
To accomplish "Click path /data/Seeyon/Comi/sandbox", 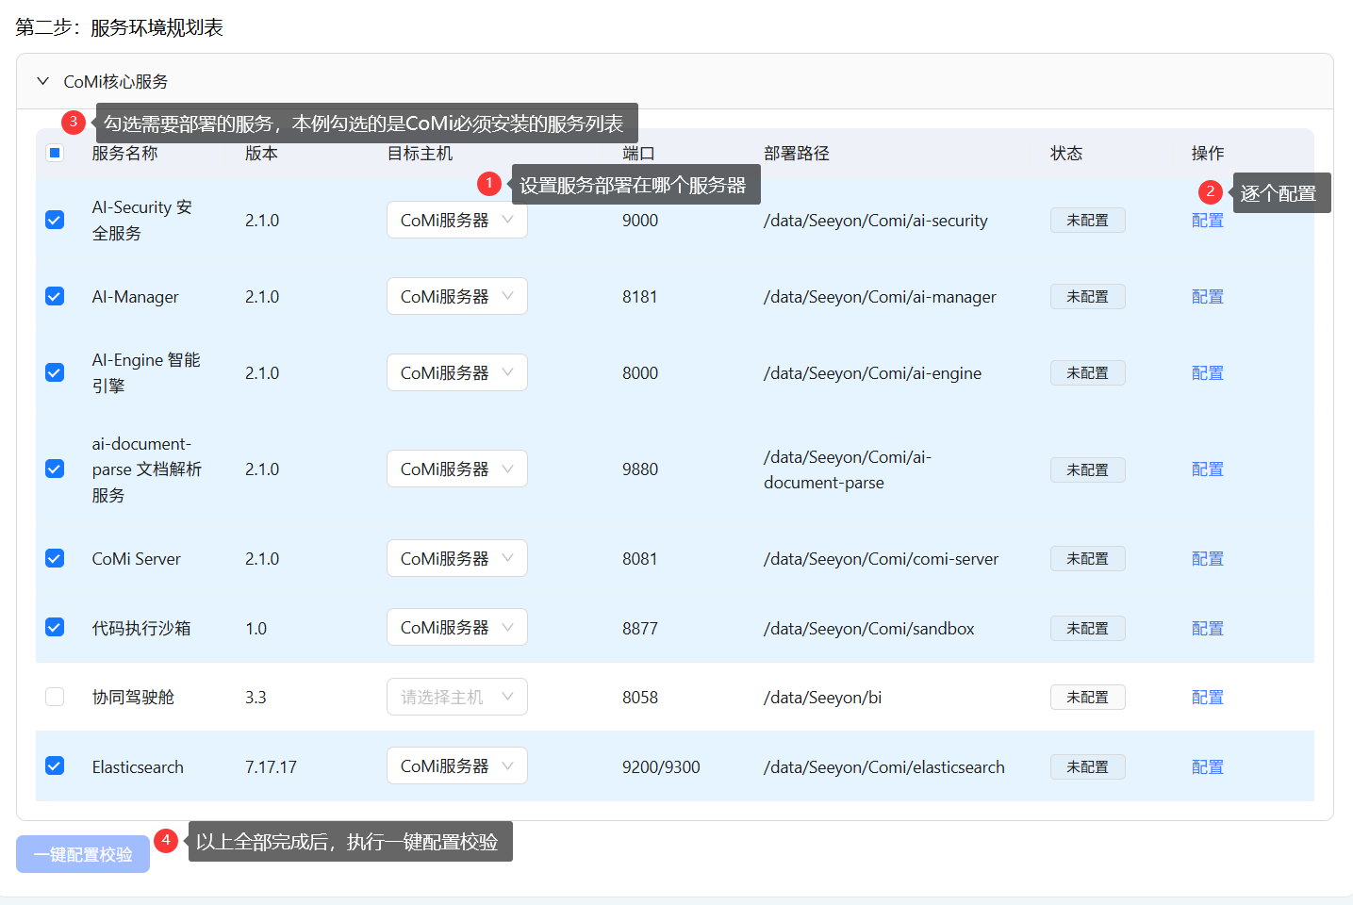I will [869, 629].
